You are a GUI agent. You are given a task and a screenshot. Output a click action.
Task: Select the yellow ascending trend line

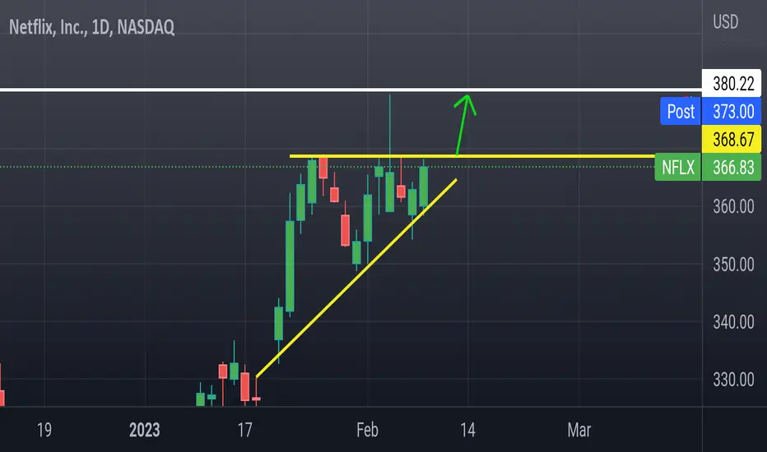pyautogui.click(x=356, y=279)
